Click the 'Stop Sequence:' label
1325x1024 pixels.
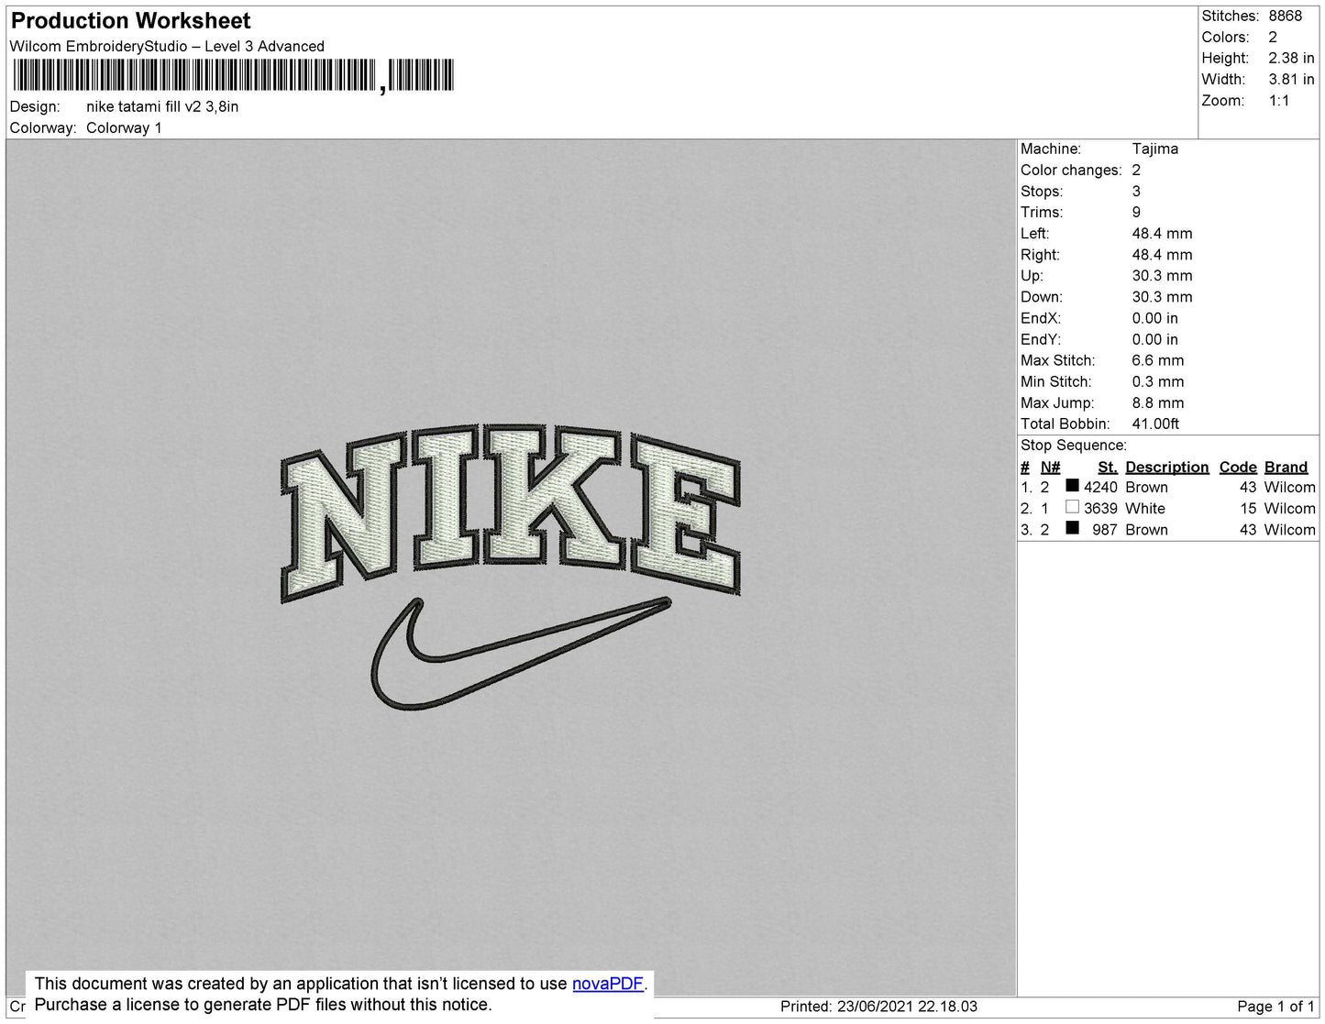1074,445
